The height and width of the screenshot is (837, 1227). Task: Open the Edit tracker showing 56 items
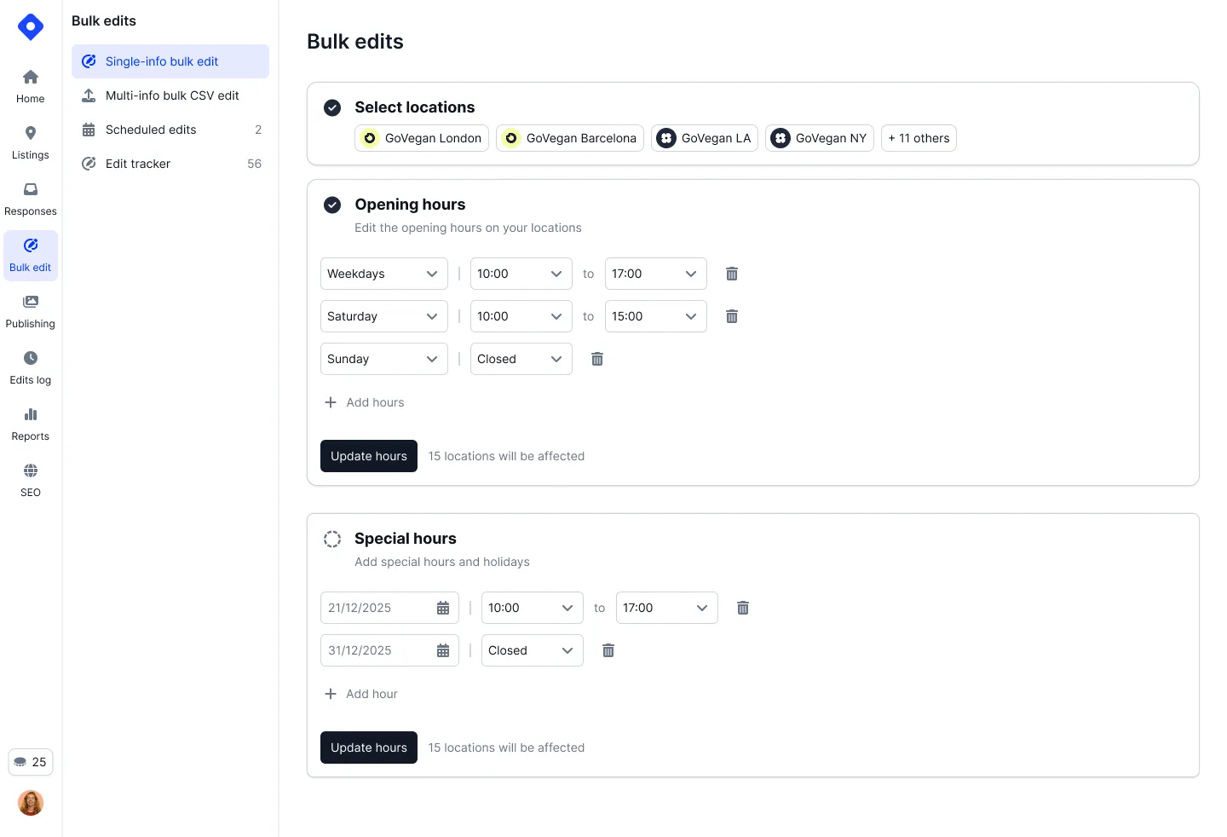point(137,164)
